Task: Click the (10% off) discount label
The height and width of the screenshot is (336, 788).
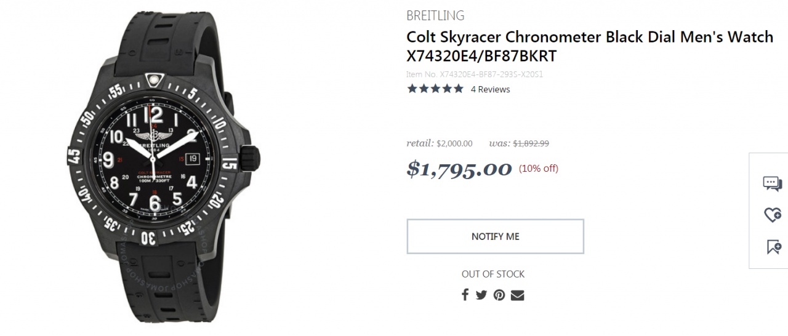Action: pos(539,169)
